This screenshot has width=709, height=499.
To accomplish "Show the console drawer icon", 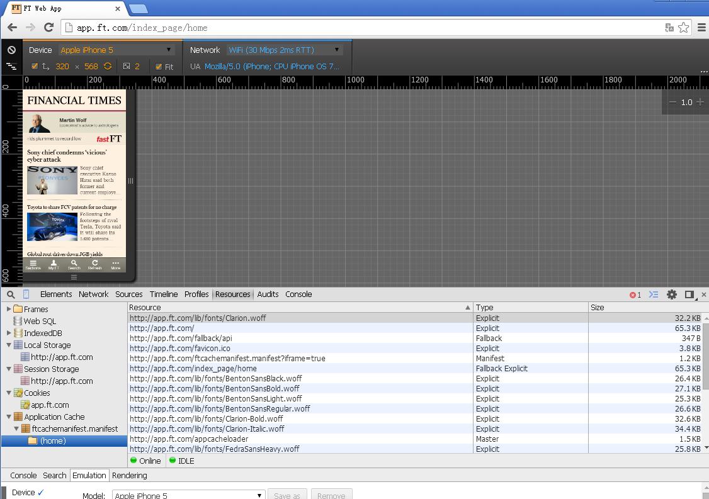I will (x=654, y=294).
